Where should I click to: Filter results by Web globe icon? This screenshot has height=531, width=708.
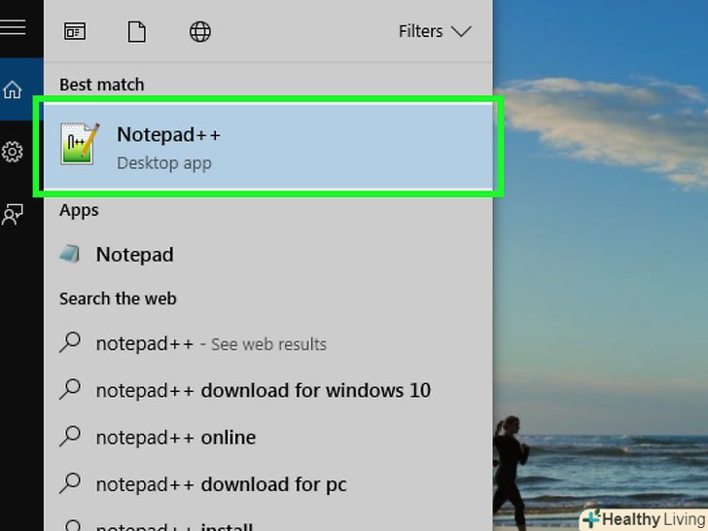coord(200,31)
